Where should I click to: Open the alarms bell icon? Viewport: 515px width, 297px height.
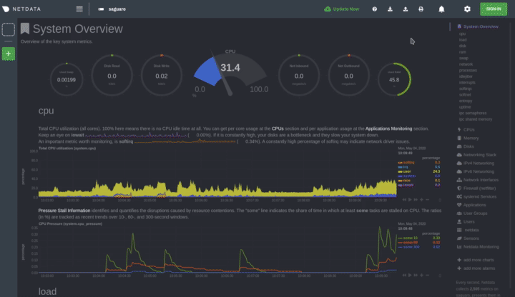(441, 9)
